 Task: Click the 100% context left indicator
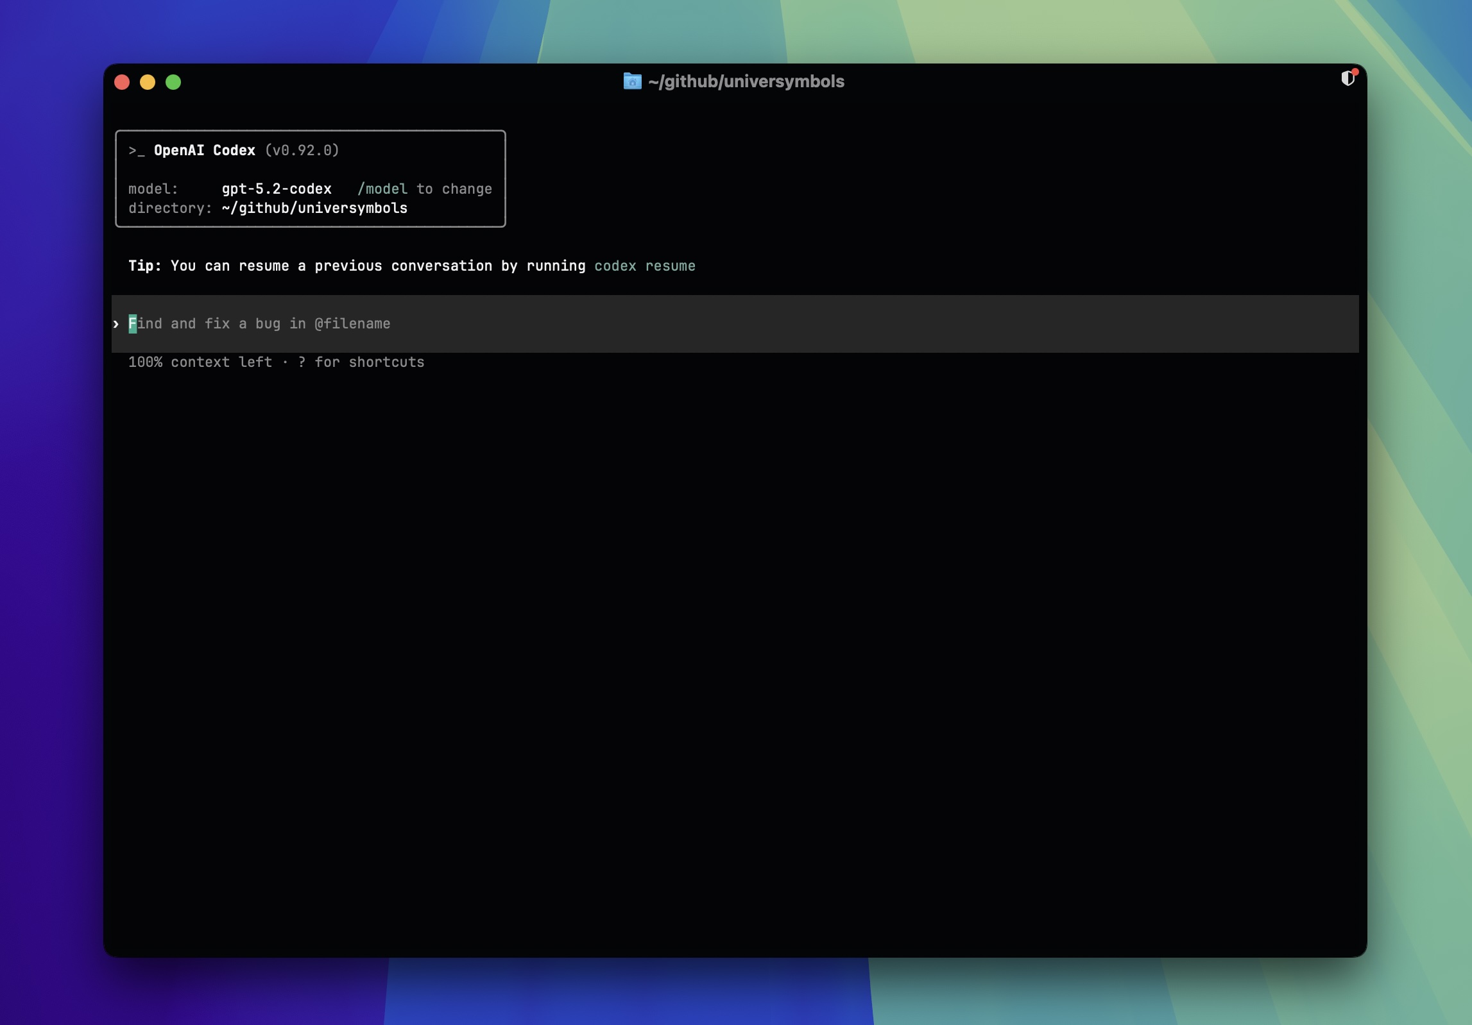200,362
